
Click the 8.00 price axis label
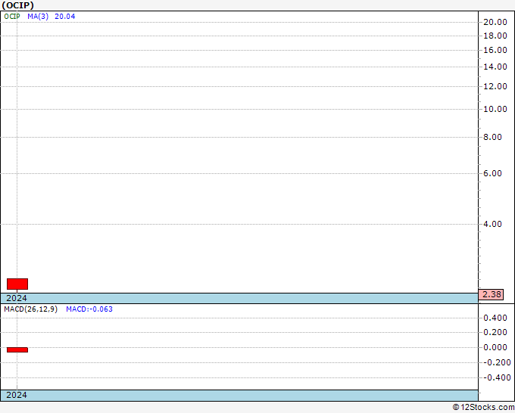pyautogui.click(x=493, y=137)
